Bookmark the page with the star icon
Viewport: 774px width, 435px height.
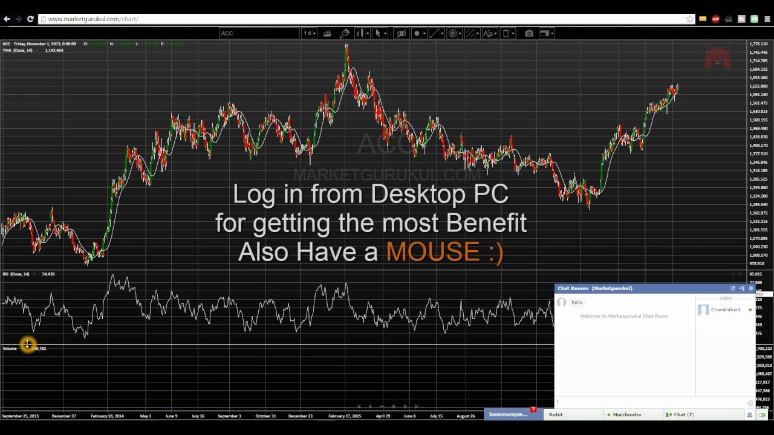690,19
